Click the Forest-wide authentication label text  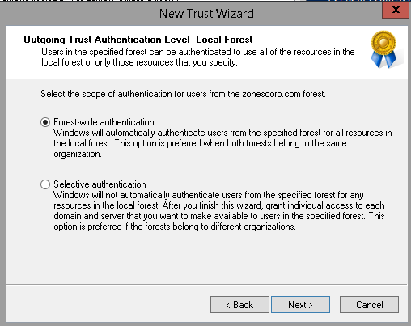tap(104, 122)
